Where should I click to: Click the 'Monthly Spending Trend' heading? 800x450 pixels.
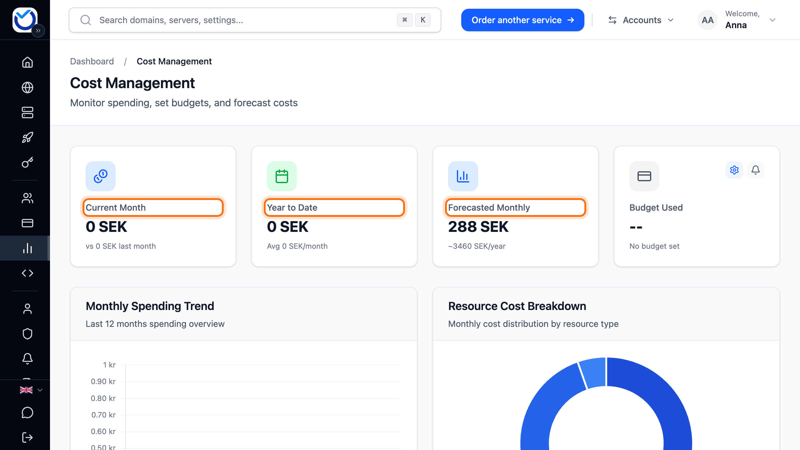coord(150,306)
